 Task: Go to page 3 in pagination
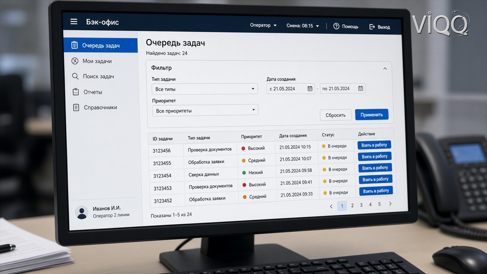(361, 205)
